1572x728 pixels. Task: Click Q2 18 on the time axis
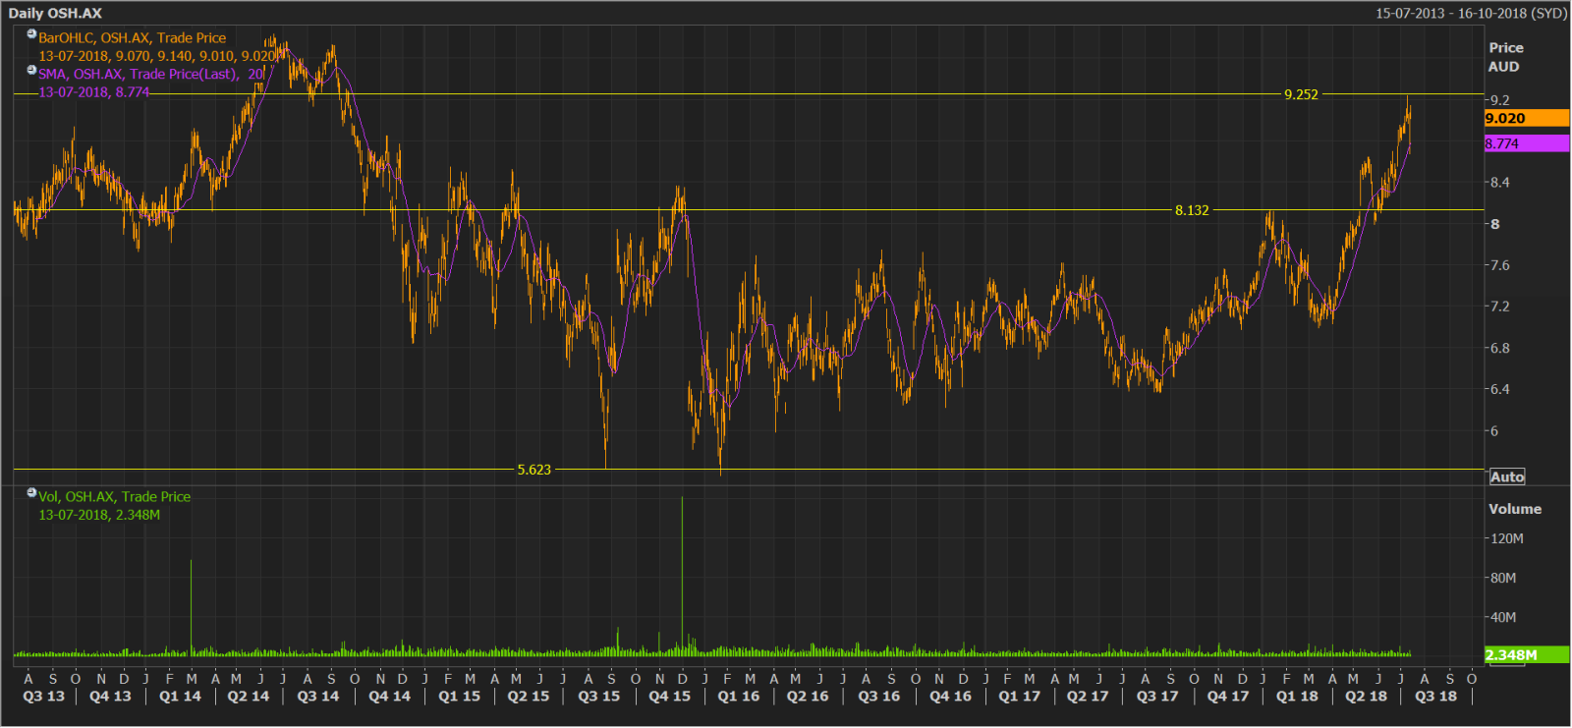(1367, 697)
